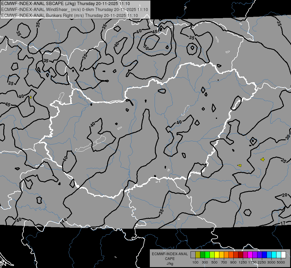
Task: Select the dark red legend swatch
Action: 240,255
